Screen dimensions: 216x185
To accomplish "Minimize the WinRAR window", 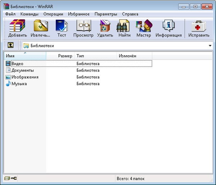I will [x=184, y=6].
